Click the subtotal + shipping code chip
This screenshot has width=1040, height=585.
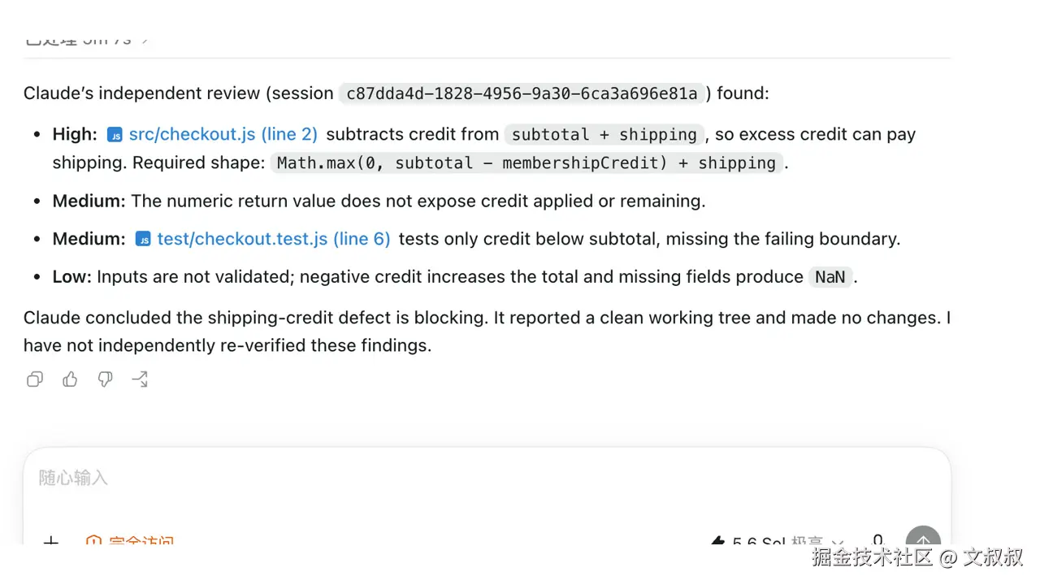(x=604, y=134)
